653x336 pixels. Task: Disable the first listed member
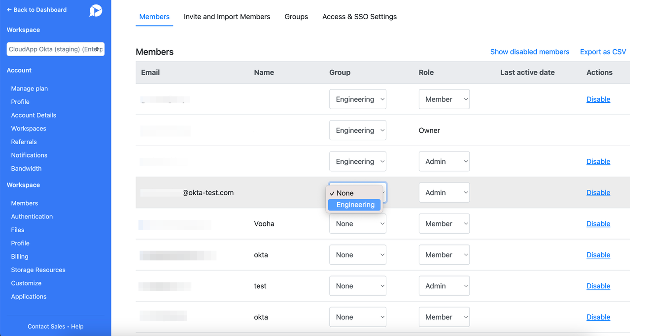(x=598, y=99)
